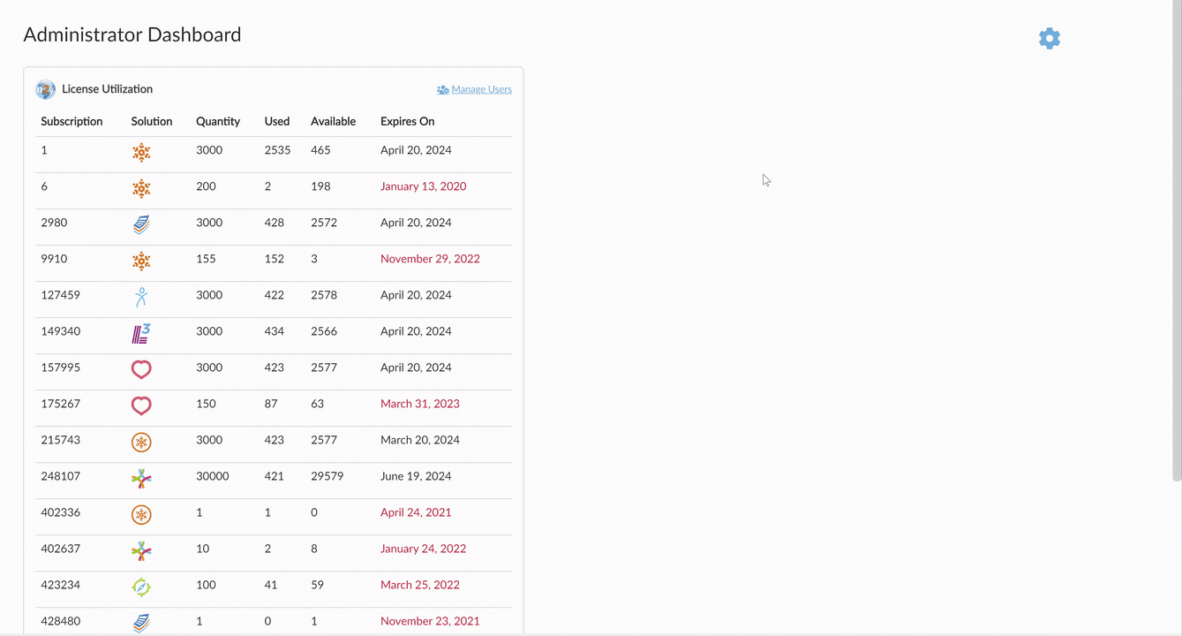The width and height of the screenshot is (1182, 636).
Task: Click the License Utilization title text
Action: tap(107, 89)
